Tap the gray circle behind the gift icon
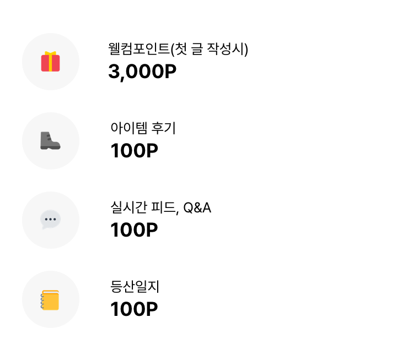The image size is (397, 361). [51, 62]
